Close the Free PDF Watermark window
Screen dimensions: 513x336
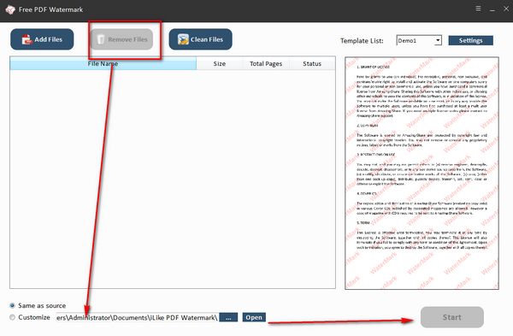[506, 9]
